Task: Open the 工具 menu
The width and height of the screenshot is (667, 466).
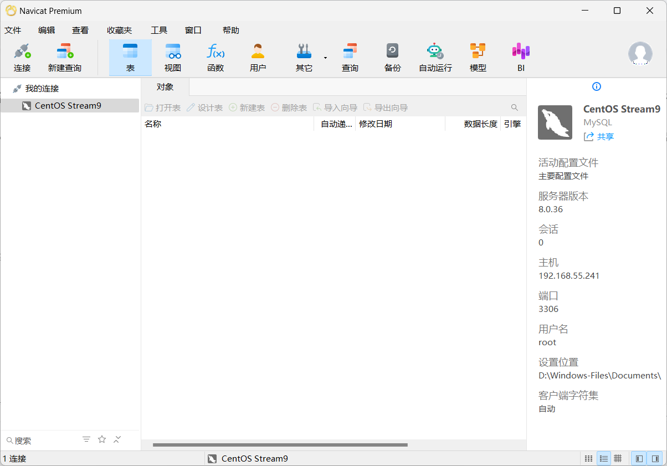Action: (159, 30)
